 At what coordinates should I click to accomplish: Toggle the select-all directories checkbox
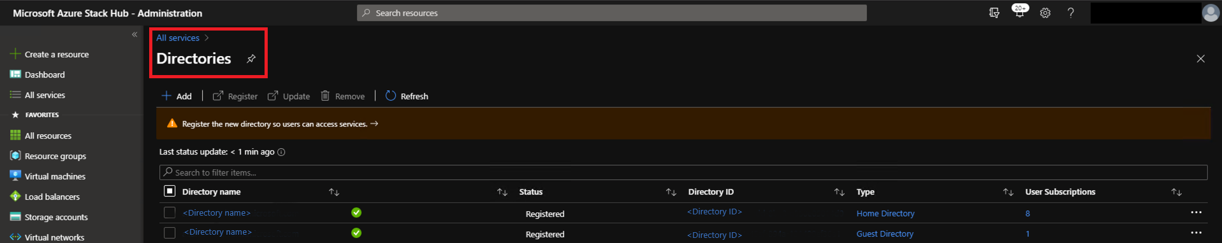tap(170, 191)
